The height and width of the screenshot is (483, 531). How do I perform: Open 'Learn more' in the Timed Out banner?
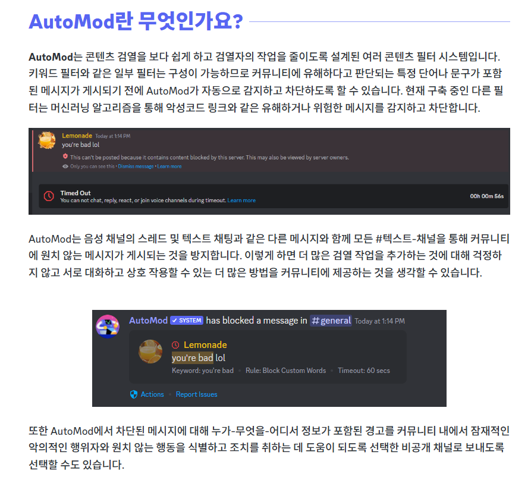click(241, 200)
